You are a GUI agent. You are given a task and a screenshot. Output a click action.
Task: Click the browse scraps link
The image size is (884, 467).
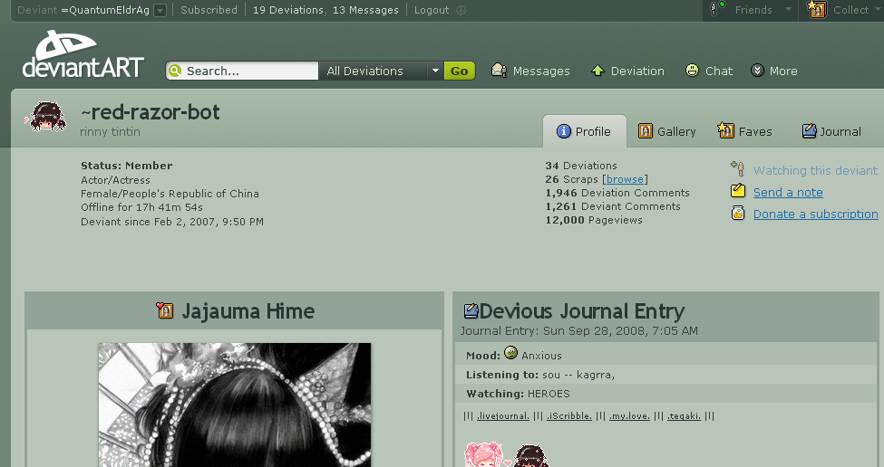[625, 179]
